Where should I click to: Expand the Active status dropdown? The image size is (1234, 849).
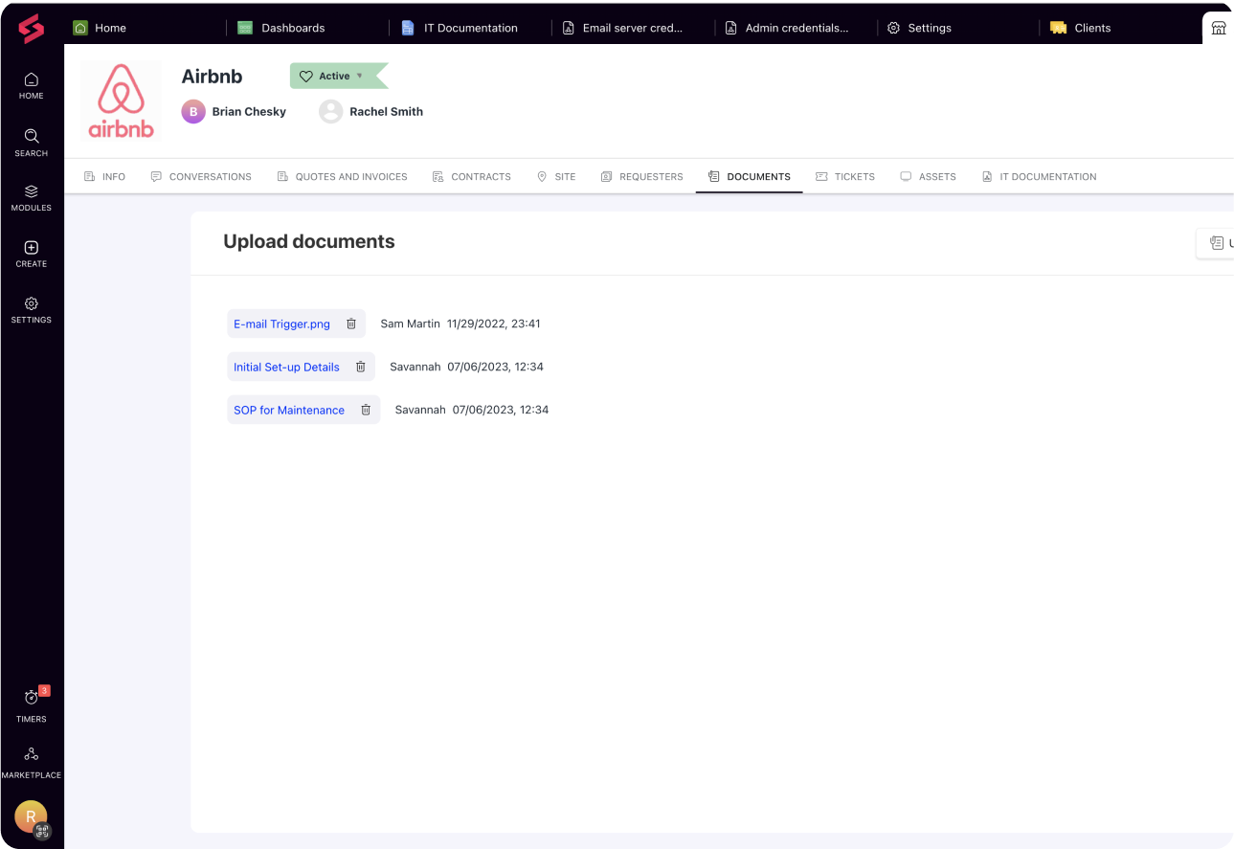point(360,76)
